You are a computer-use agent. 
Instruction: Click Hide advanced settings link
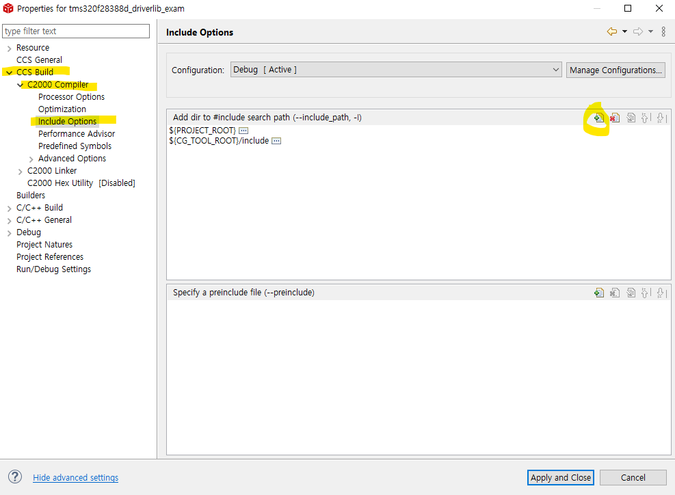[75, 477]
